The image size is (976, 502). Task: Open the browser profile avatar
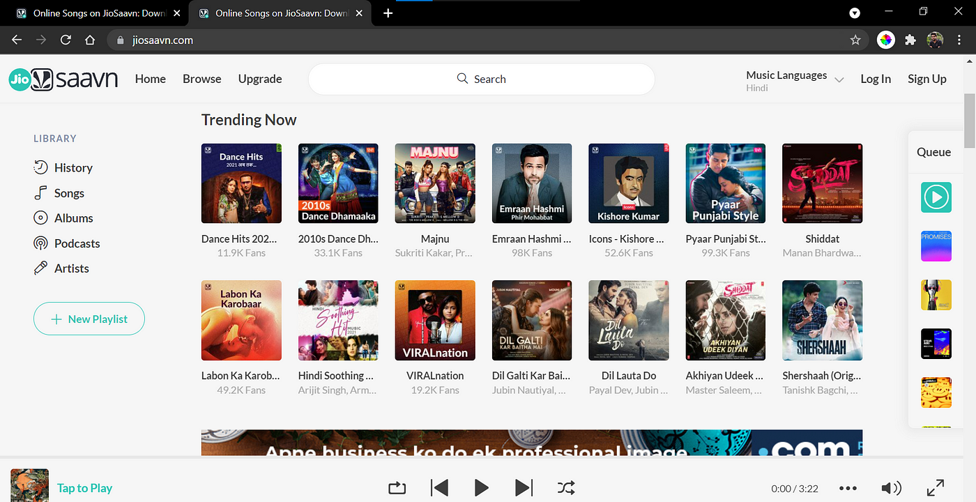pos(935,40)
